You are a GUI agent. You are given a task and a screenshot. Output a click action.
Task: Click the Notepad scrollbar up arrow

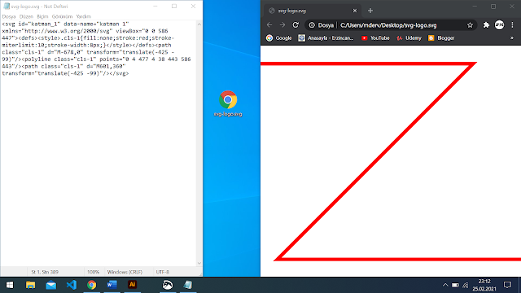(x=199, y=24)
